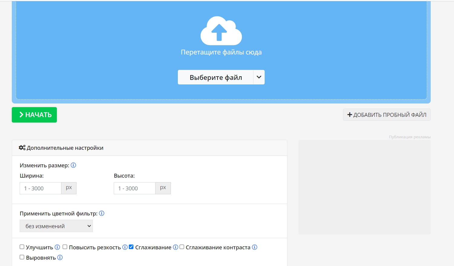This screenshot has width=454, height=266.
Task: Click the info icon after Повысить резкость
Action: 125,247
